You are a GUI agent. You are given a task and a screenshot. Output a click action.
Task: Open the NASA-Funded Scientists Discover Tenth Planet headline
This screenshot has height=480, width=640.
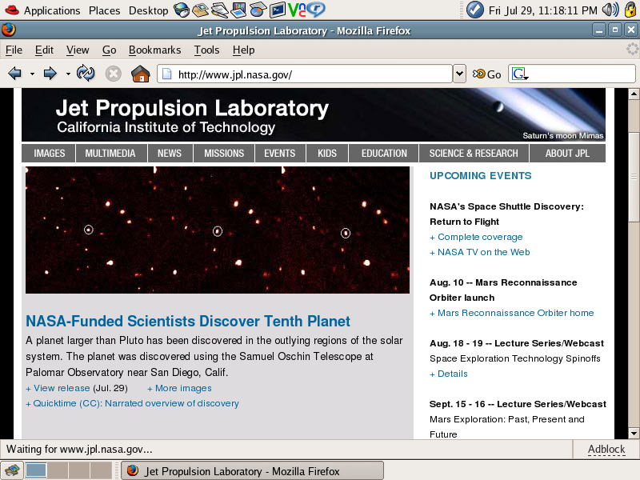188,322
